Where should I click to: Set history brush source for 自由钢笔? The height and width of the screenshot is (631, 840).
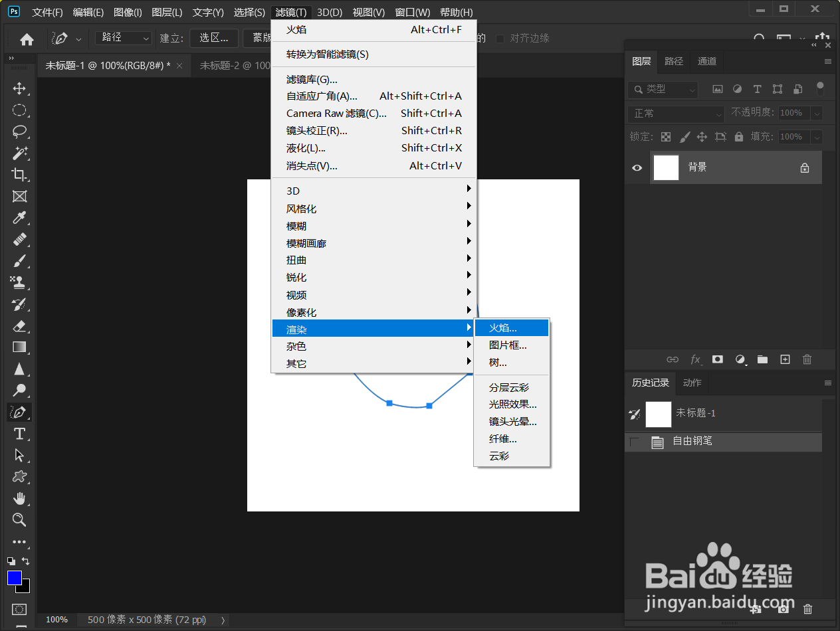click(635, 442)
